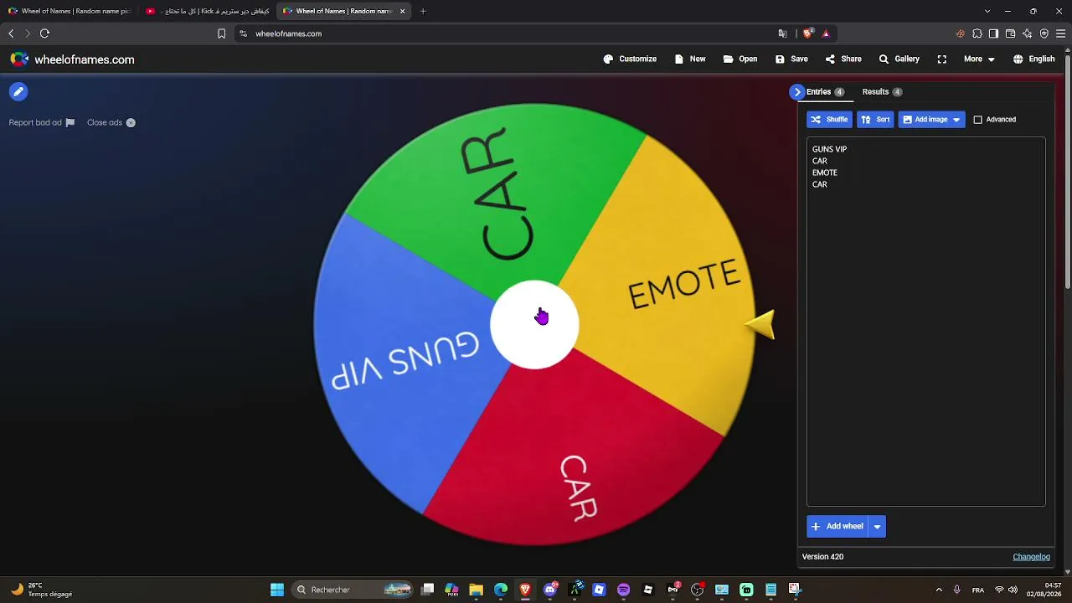Open the Customize wheel dialog

(x=630, y=59)
